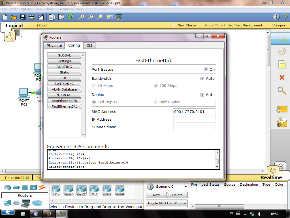Select the Half Duplex radio button

(156, 102)
